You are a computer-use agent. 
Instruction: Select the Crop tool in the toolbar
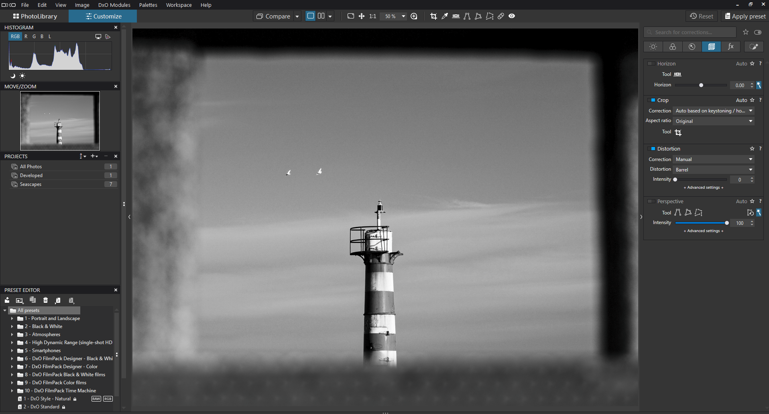[433, 16]
